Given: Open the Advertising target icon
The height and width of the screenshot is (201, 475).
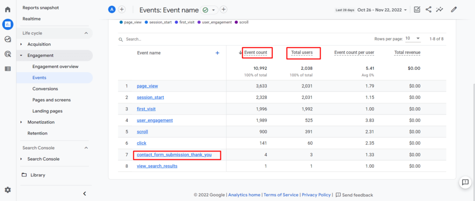Looking at the screenshot, I should click(x=8, y=54).
